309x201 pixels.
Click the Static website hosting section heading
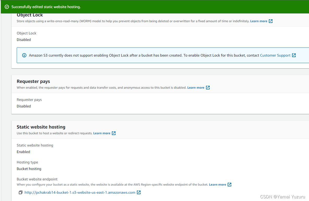pyautogui.click(x=41, y=127)
